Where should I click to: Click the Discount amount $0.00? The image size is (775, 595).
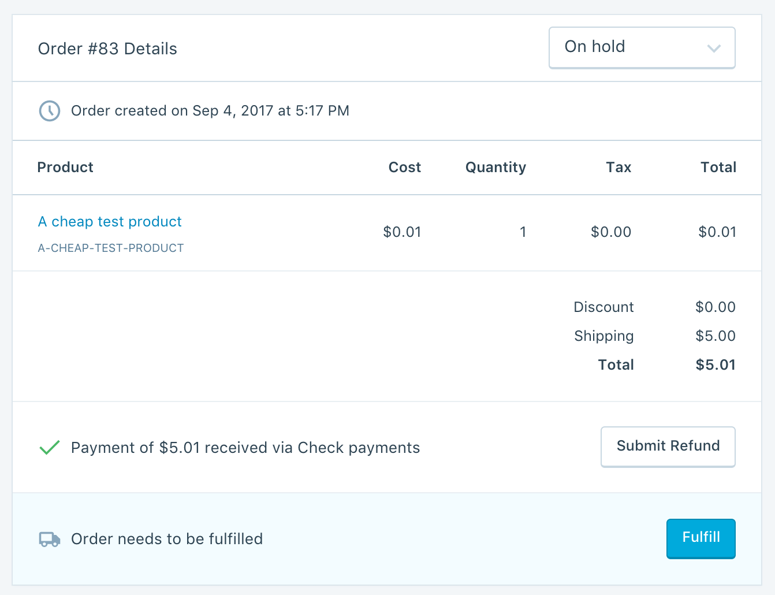(x=715, y=307)
